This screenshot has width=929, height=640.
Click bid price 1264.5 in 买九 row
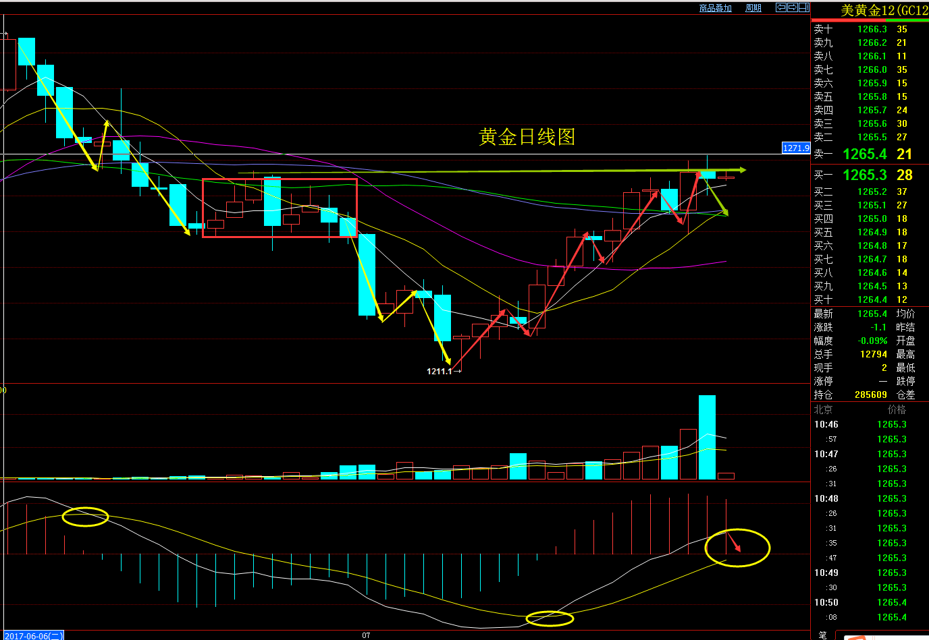point(872,286)
